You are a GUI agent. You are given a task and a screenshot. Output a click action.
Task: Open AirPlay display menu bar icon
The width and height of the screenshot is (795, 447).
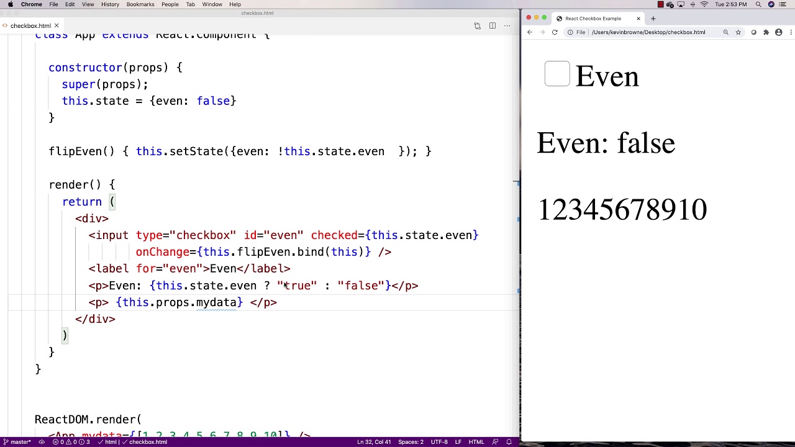pos(681,4)
